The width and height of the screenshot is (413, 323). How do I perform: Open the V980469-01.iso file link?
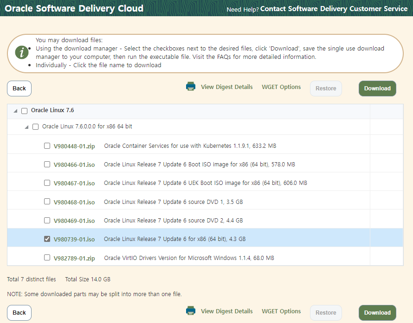coord(74,221)
